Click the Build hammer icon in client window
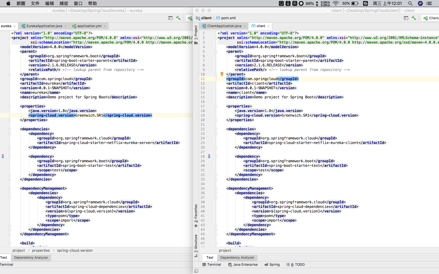This screenshot has width=439, height=274. click(414, 18)
